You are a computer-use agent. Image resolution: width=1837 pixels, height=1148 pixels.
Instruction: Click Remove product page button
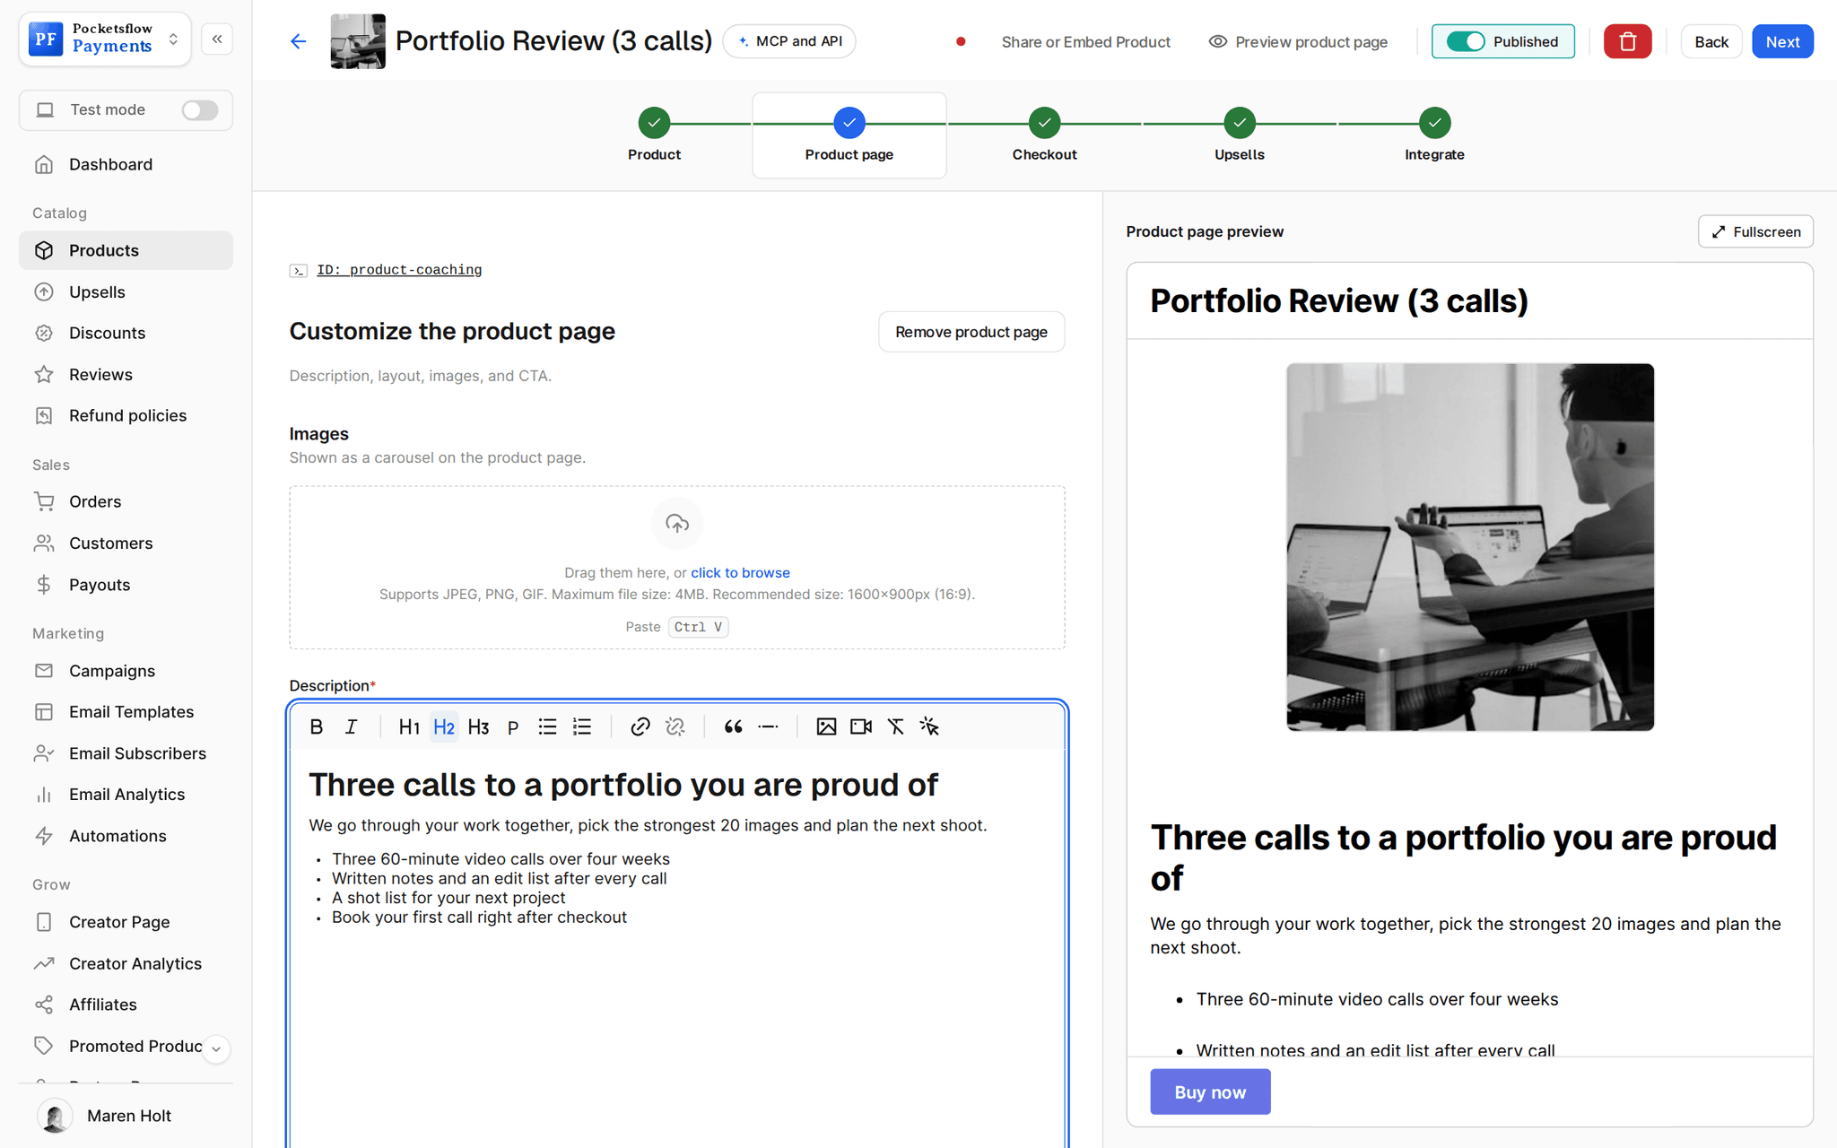point(971,332)
